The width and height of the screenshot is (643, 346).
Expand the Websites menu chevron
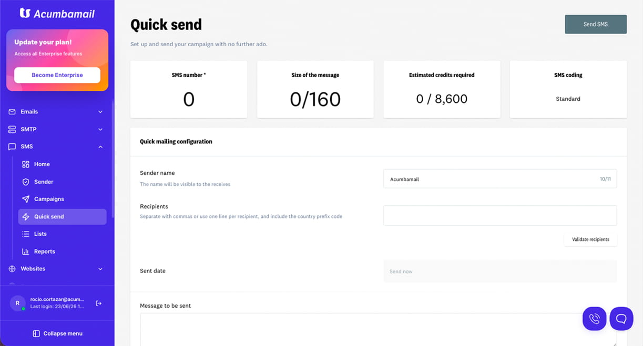(100, 269)
